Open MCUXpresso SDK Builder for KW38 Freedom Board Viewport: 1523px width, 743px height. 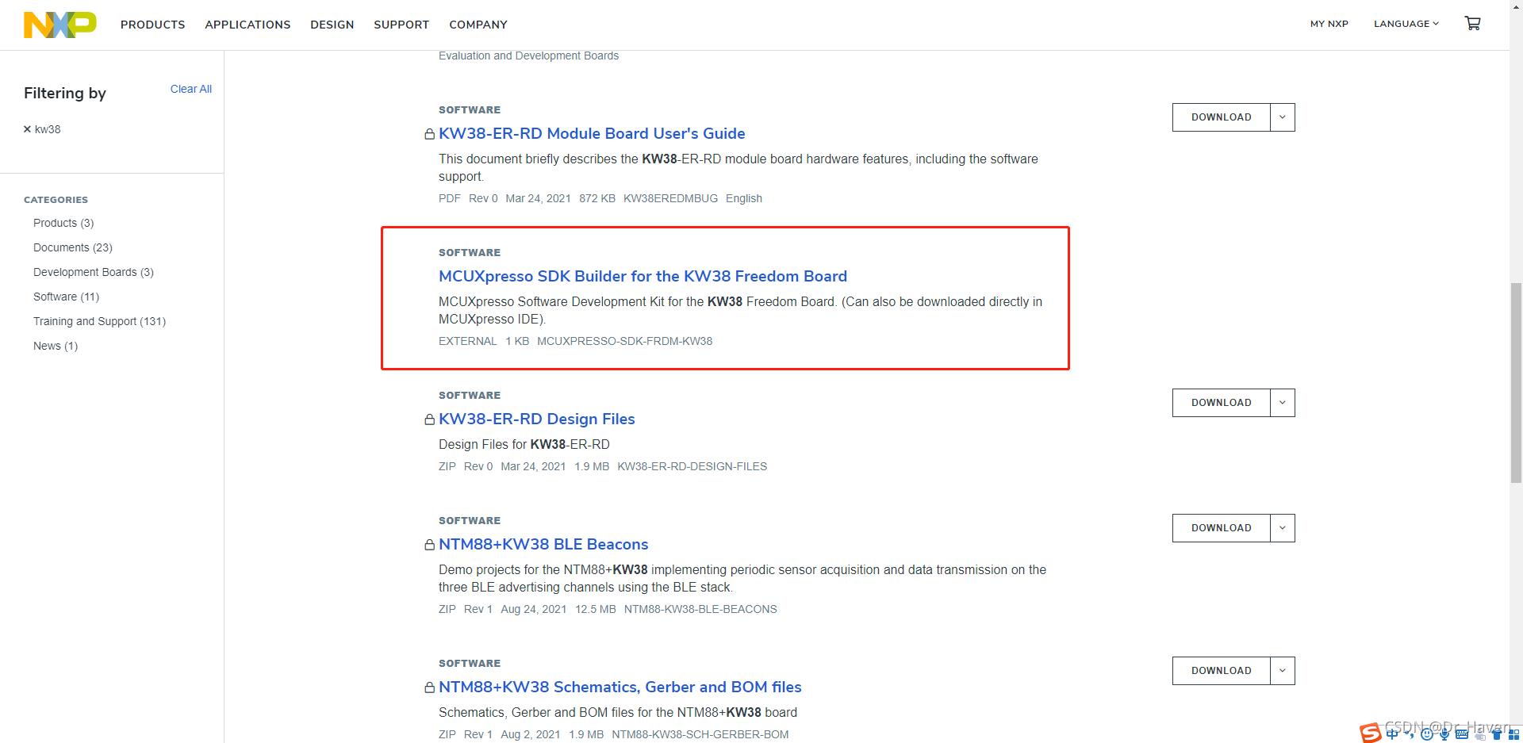click(643, 276)
